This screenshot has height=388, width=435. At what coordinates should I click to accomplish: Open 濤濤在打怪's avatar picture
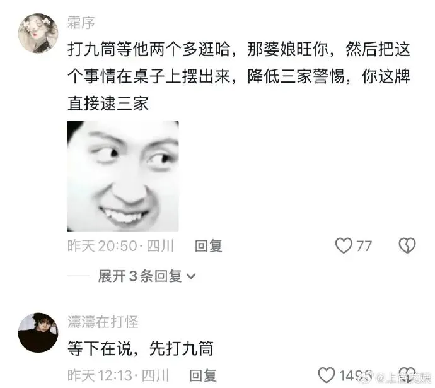click(38, 332)
